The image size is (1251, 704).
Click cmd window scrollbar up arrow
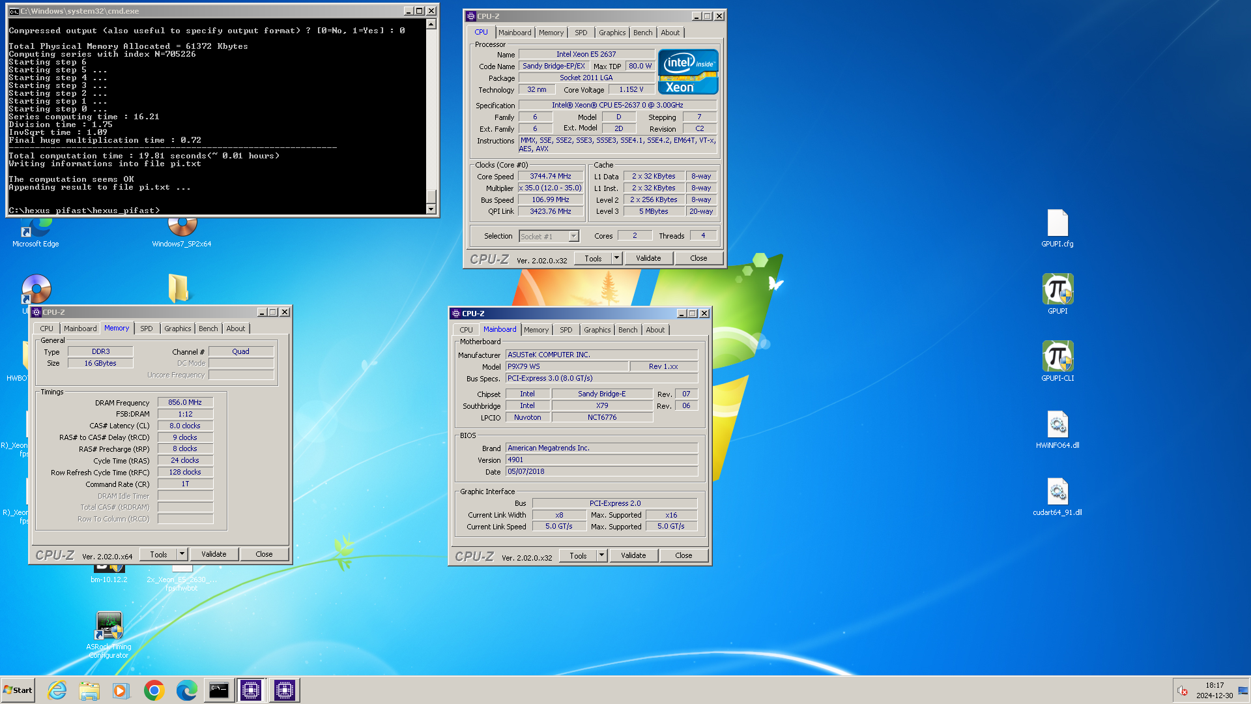[431, 24]
